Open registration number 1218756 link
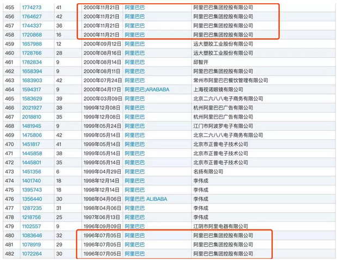This screenshot has height=260, width=337. click(32, 217)
